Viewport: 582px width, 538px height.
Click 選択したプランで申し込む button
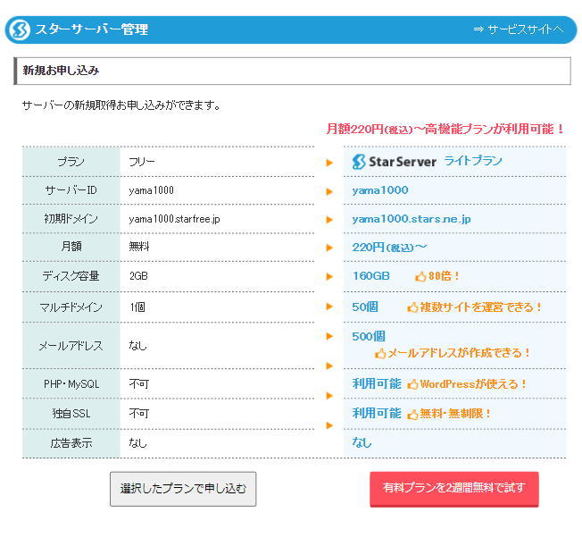click(x=183, y=489)
